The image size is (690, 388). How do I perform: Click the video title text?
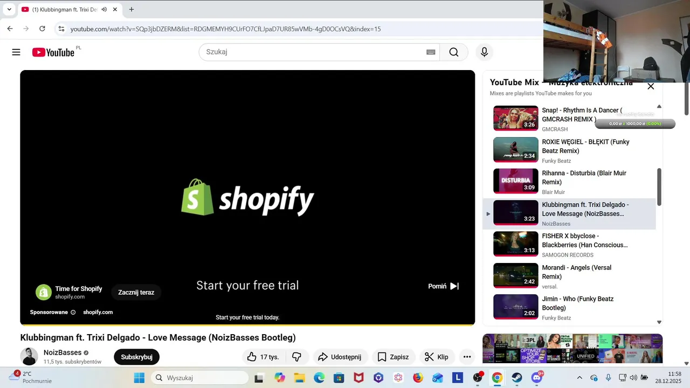coord(158,338)
